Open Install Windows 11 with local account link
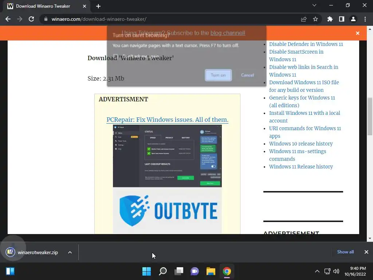 [305, 117]
